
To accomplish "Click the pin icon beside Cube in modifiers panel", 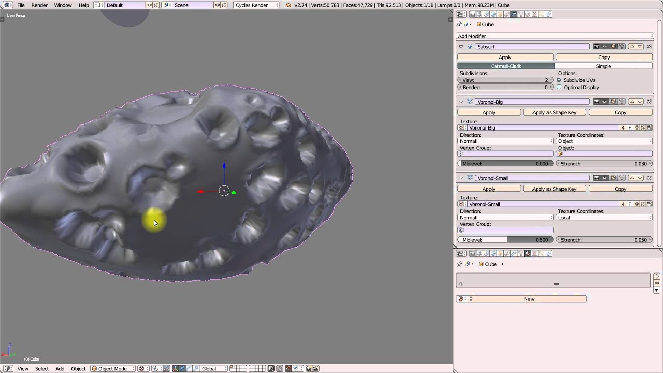I will click(x=459, y=24).
